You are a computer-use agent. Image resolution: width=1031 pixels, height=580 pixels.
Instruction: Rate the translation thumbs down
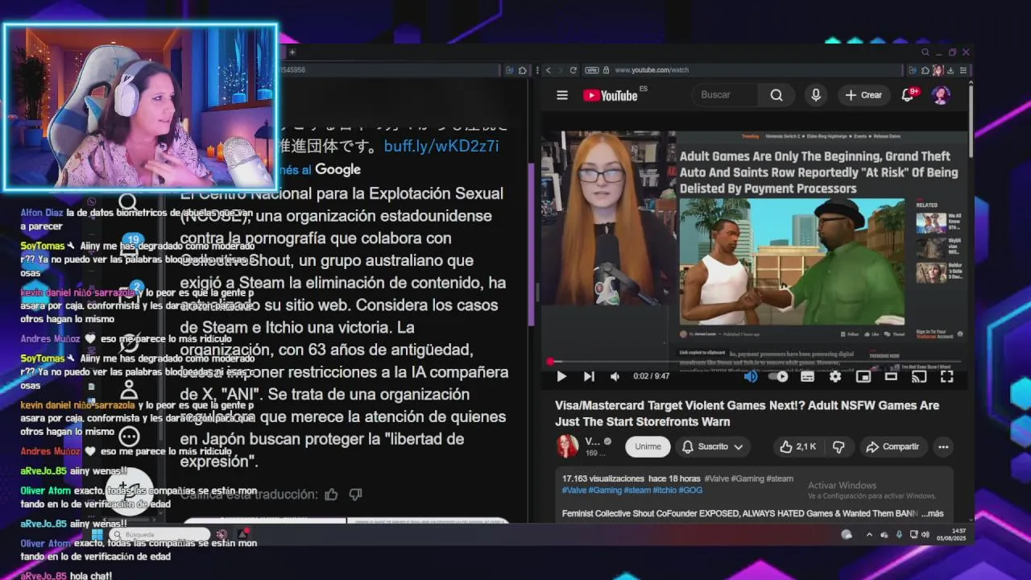(x=356, y=494)
